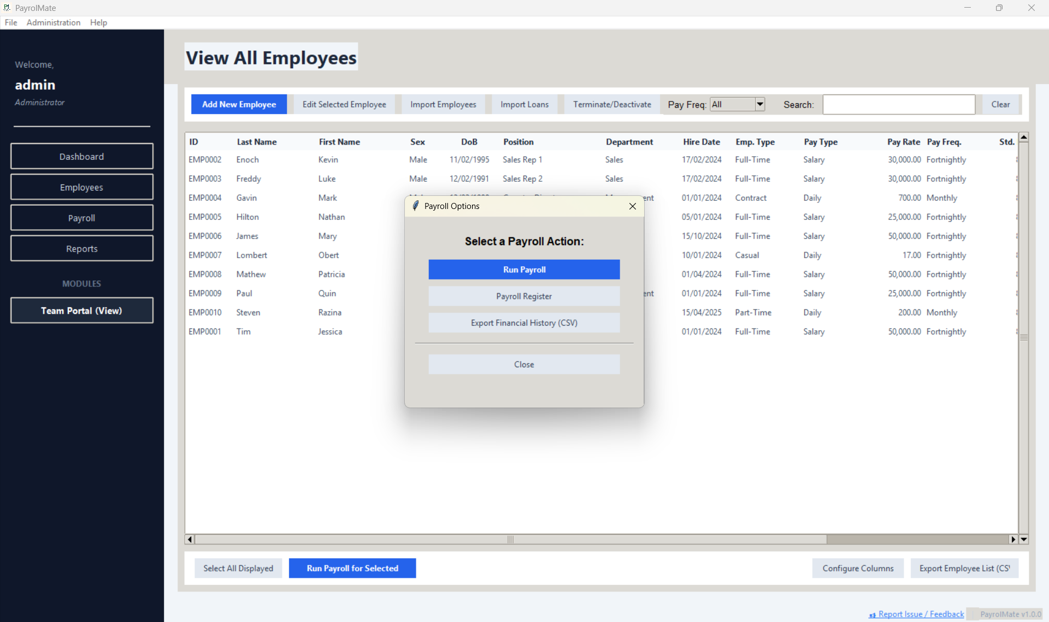The width and height of the screenshot is (1049, 622).
Task: Open the Reports section
Action: coord(81,248)
